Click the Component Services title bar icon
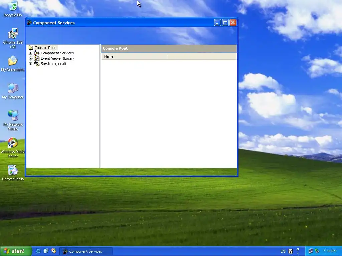This screenshot has width=342, height=256. pos(29,23)
